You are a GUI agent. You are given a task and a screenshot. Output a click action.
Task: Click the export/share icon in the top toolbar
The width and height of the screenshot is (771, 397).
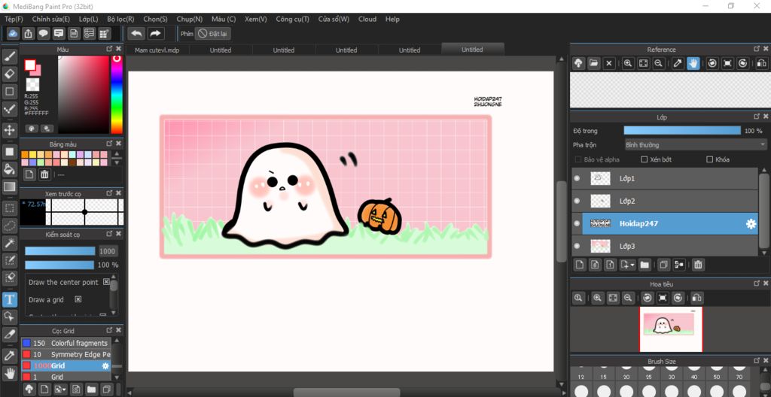(x=29, y=33)
